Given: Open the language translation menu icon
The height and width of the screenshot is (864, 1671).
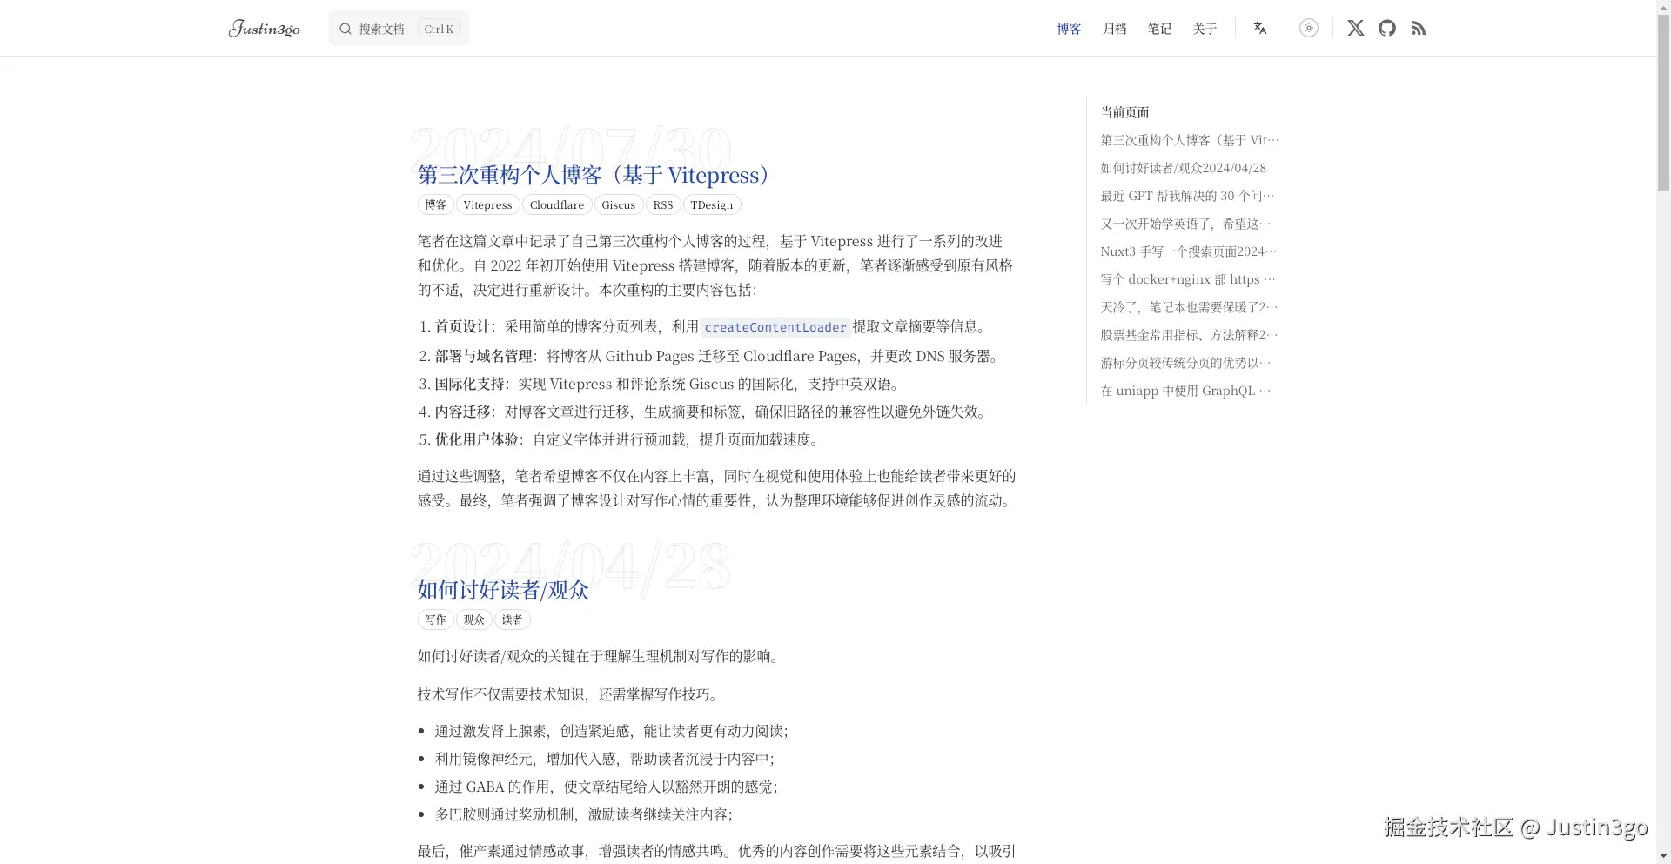Looking at the screenshot, I should (x=1259, y=28).
